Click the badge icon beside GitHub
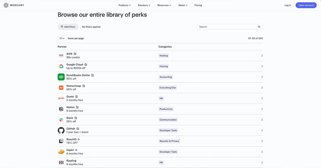 click(x=78, y=129)
